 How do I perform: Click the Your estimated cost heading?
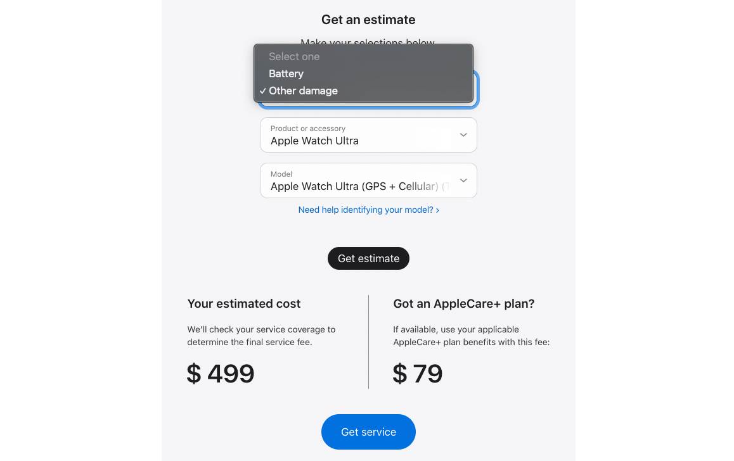pyautogui.click(x=244, y=304)
